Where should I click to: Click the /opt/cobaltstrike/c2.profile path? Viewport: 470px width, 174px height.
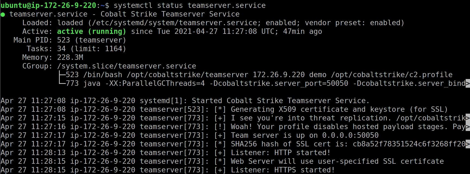(x=391, y=75)
